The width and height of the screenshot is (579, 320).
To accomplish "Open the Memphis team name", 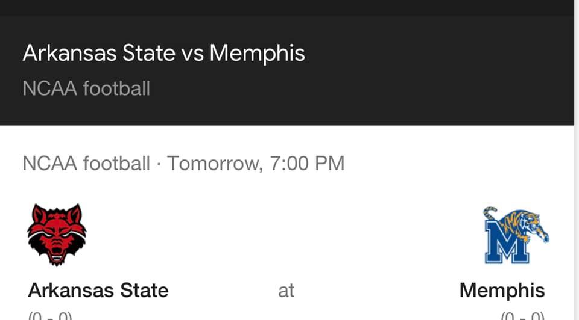I will (x=502, y=290).
